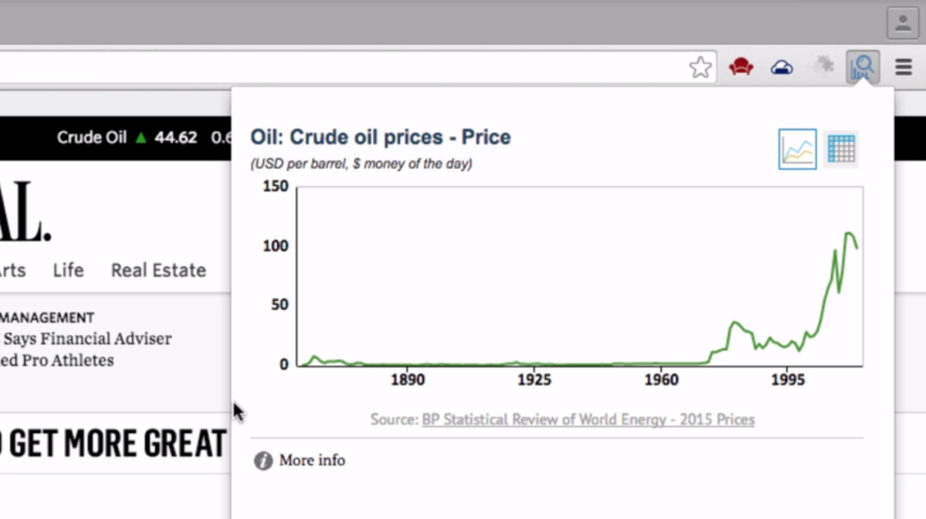This screenshot has height=519, width=926.
Task: Click the MANAGEMENT category label
Action: [48, 317]
